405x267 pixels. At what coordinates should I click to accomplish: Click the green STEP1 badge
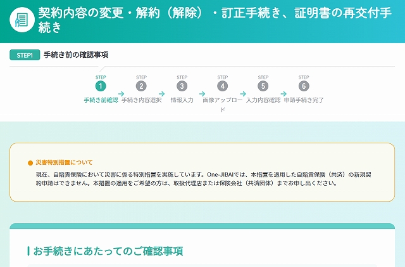(25, 55)
